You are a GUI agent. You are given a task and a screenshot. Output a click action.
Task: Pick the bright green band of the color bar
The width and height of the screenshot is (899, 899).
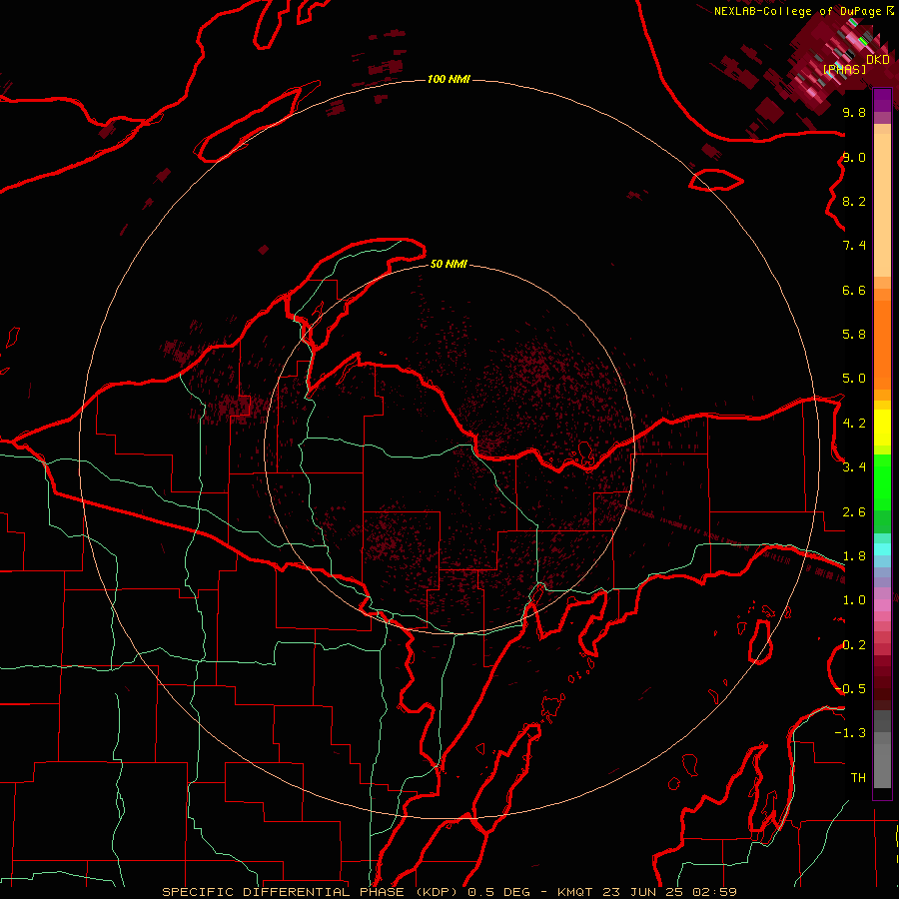[x=882, y=482]
